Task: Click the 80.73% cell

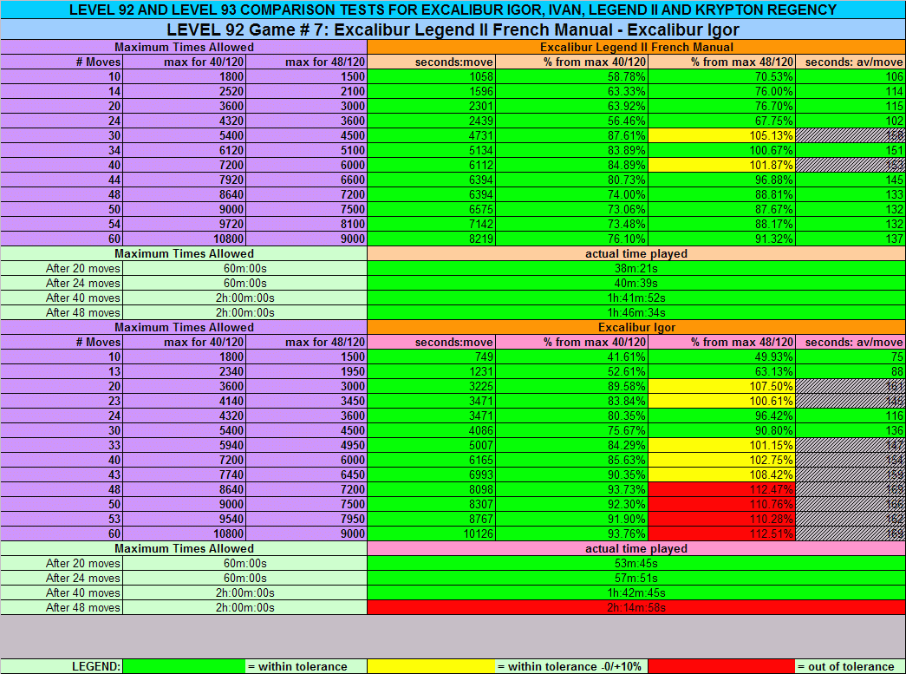Action: point(572,180)
